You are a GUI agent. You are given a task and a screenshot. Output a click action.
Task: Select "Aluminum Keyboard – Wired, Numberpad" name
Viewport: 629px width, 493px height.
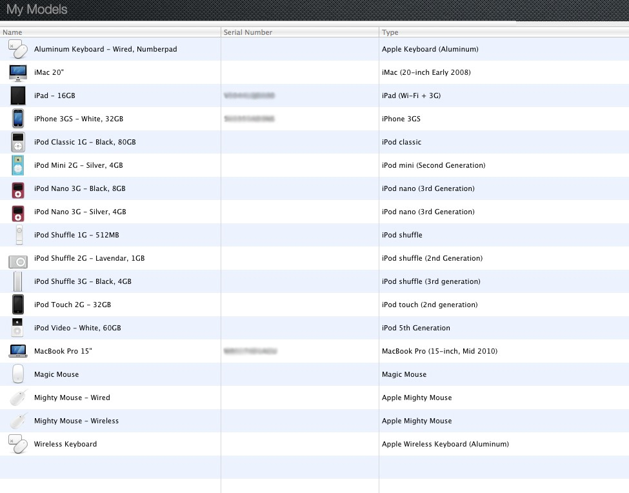point(106,49)
